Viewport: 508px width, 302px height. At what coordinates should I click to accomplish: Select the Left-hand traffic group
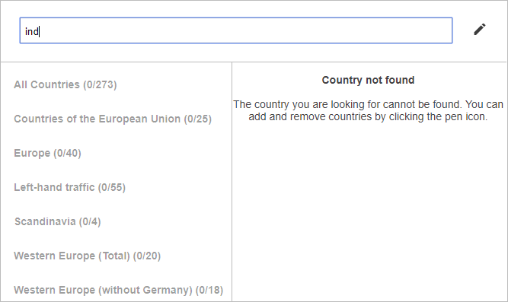click(x=69, y=187)
